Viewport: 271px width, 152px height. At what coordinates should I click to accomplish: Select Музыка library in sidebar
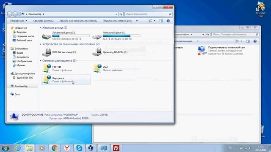21,65
